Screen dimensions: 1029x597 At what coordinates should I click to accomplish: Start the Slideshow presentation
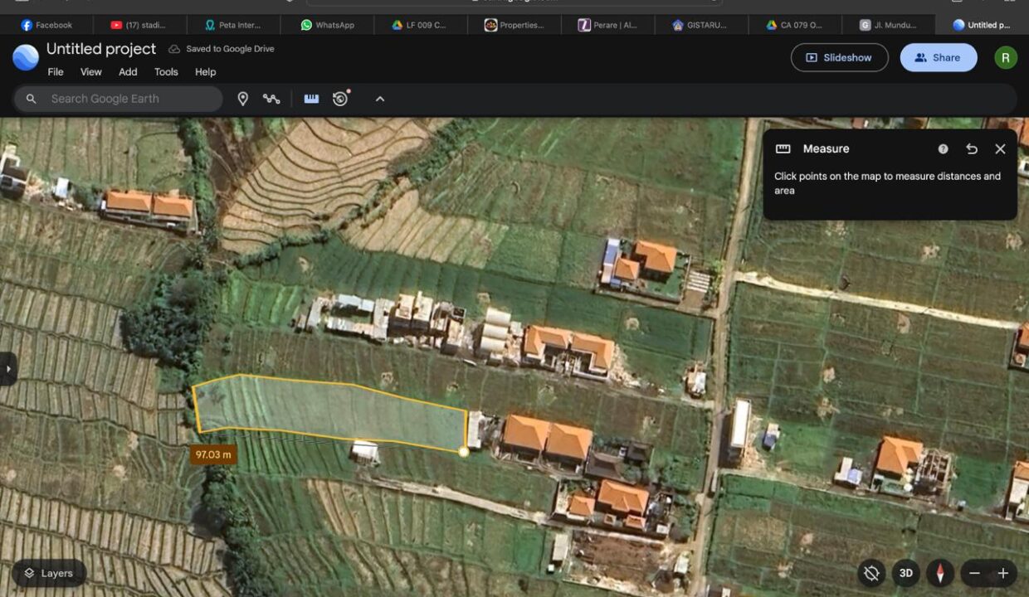[x=839, y=57]
